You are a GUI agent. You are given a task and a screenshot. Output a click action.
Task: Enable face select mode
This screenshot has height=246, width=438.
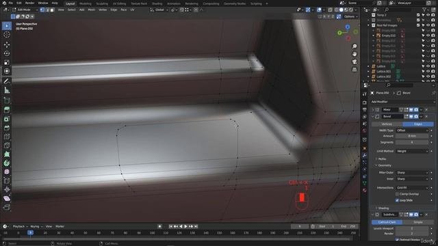(x=52, y=10)
